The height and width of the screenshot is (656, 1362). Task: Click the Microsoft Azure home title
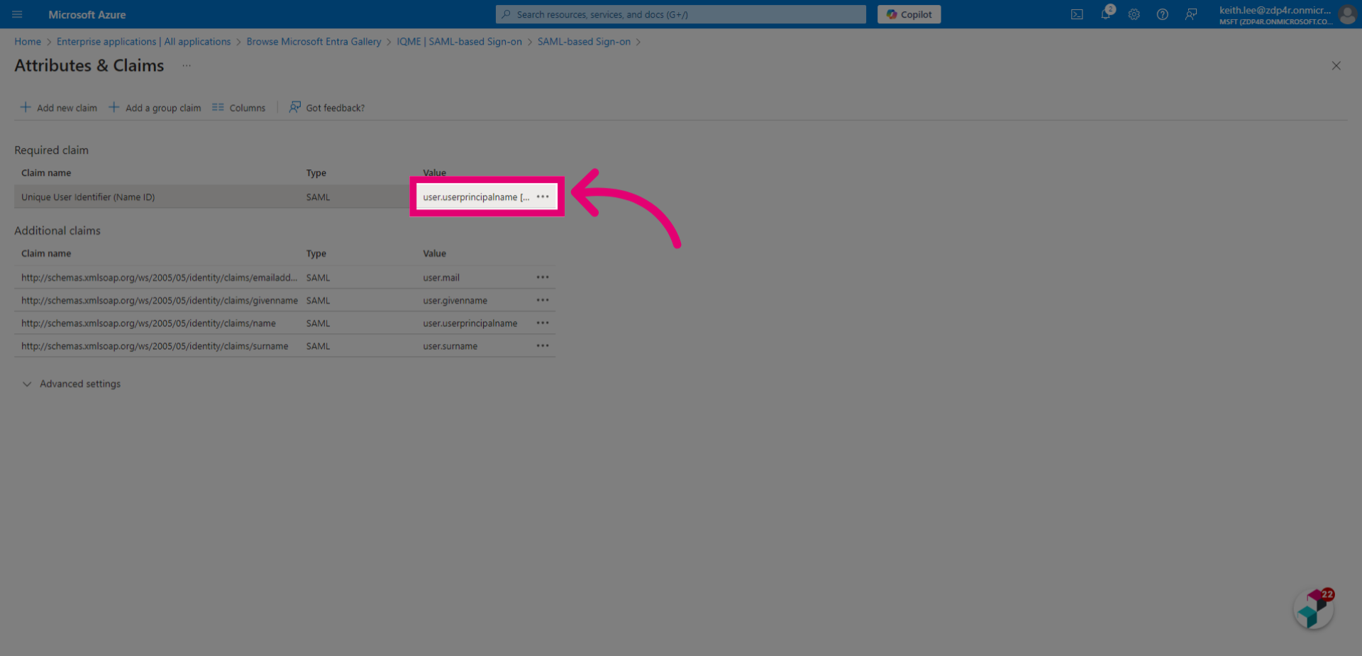pyautogui.click(x=87, y=14)
